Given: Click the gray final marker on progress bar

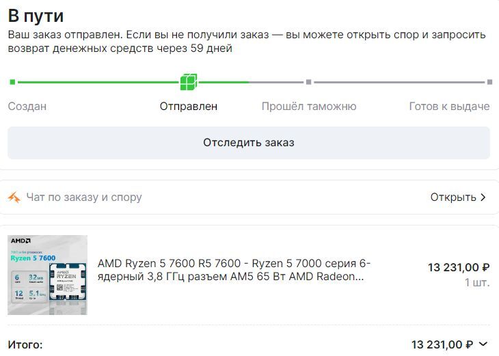Looking at the screenshot, I should (x=489, y=82).
